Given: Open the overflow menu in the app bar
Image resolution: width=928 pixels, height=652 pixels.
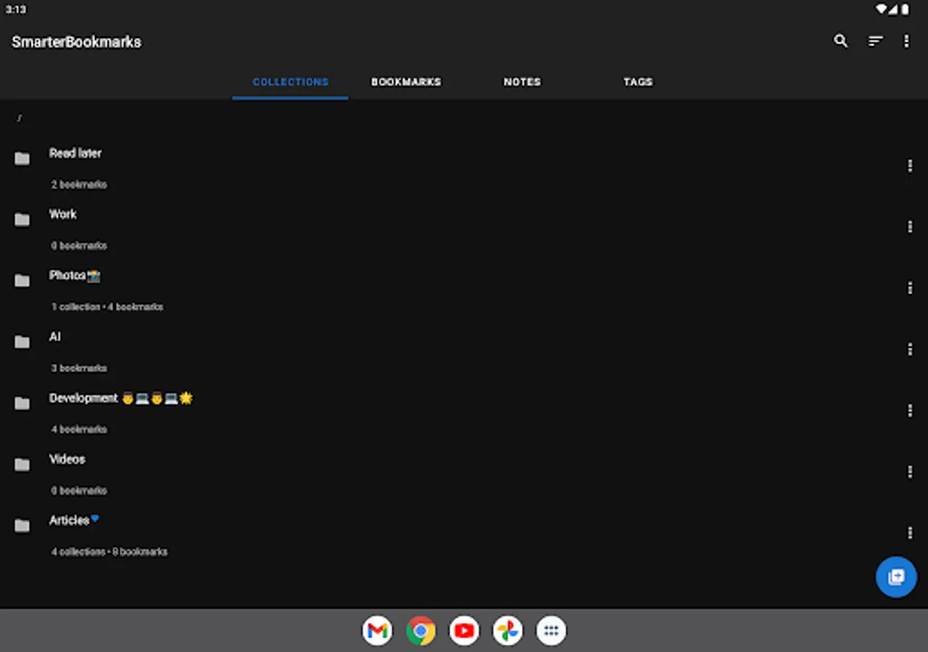Looking at the screenshot, I should [906, 41].
